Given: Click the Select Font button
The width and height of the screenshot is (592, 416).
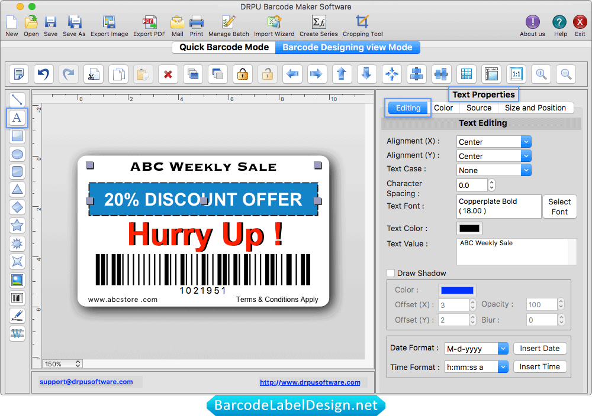Looking at the screenshot, I should [559, 206].
